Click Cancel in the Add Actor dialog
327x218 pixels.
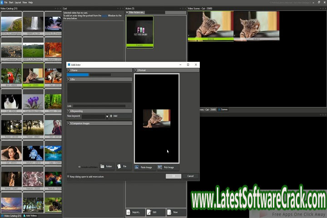tap(190, 176)
